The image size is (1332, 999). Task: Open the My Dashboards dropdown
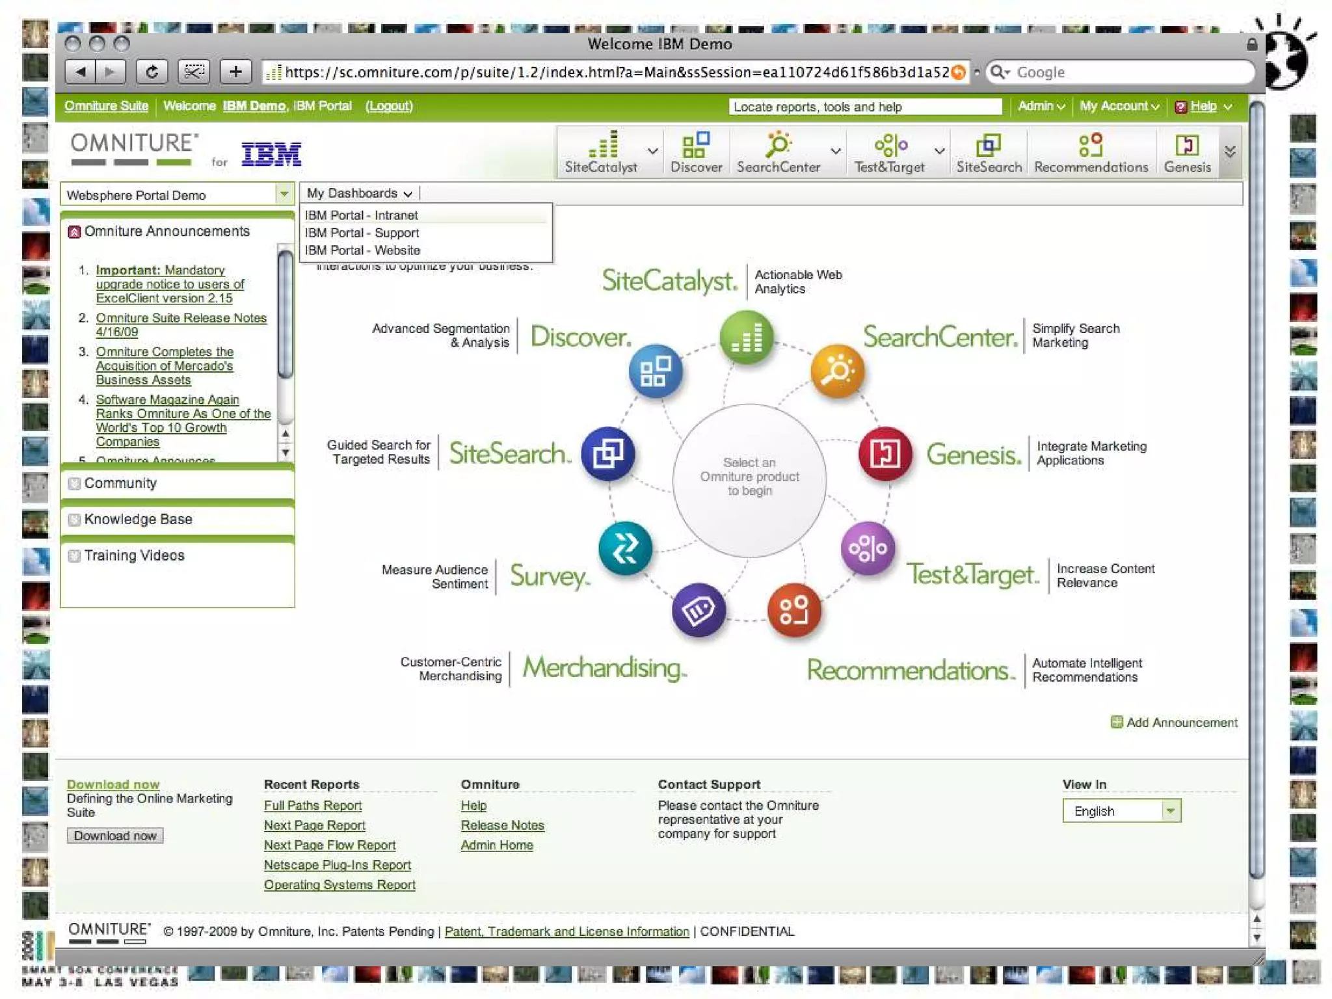(360, 193)
